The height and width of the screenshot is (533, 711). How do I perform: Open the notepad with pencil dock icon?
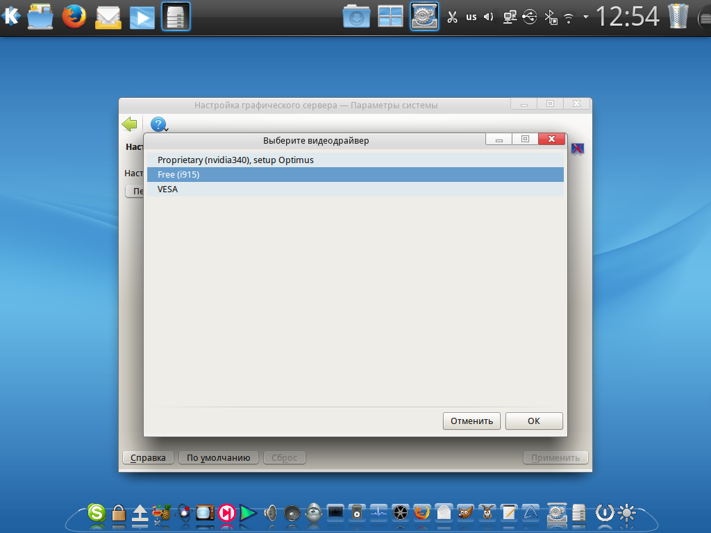tap(509, 513)
